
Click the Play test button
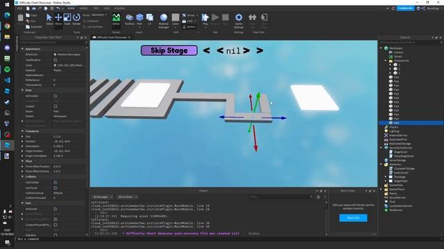click(x=205, y=19)
